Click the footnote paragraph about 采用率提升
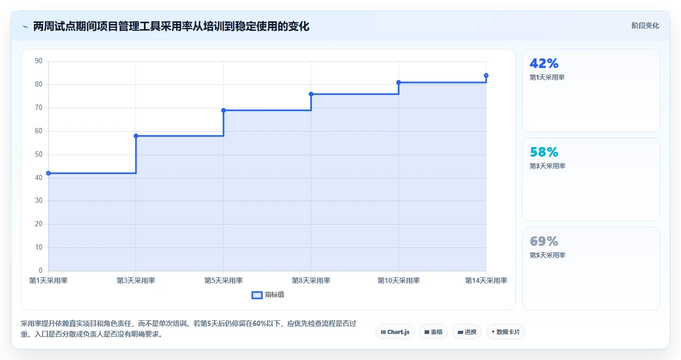This screenshot has width=681, height=360. 189,329
